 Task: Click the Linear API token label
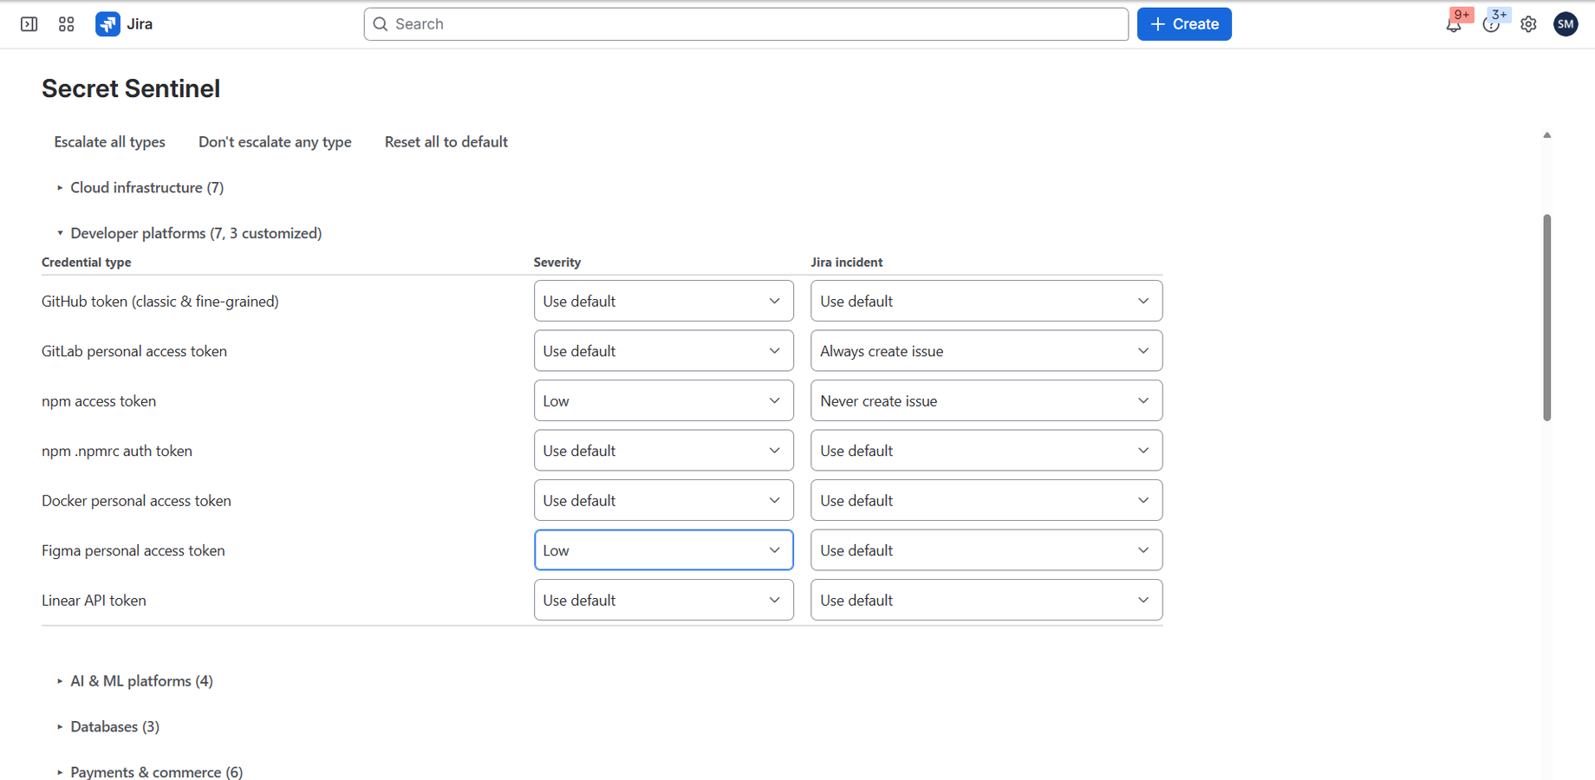point(94,601)
